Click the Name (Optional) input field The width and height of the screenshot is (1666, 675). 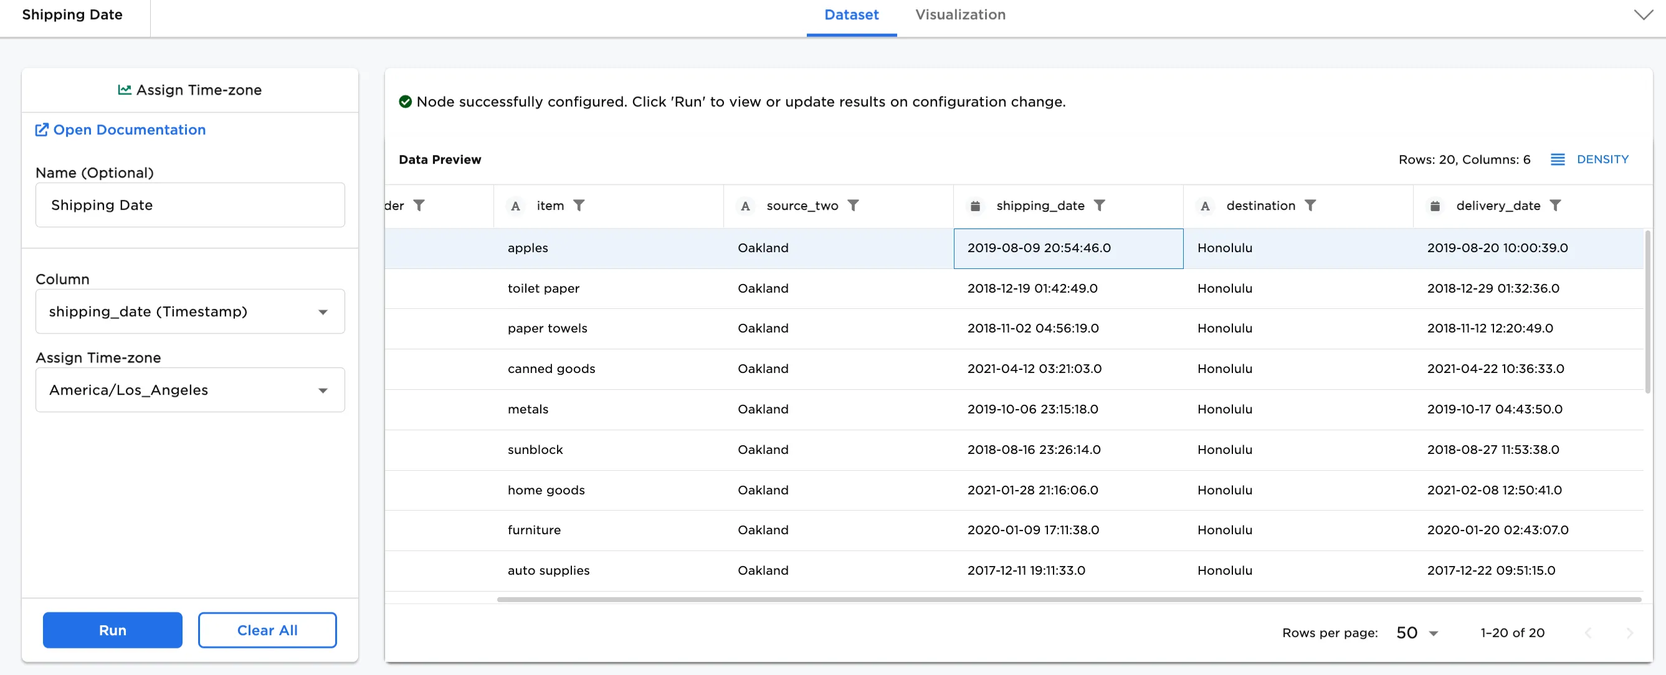pyautogui.click(x=190, y=205)
